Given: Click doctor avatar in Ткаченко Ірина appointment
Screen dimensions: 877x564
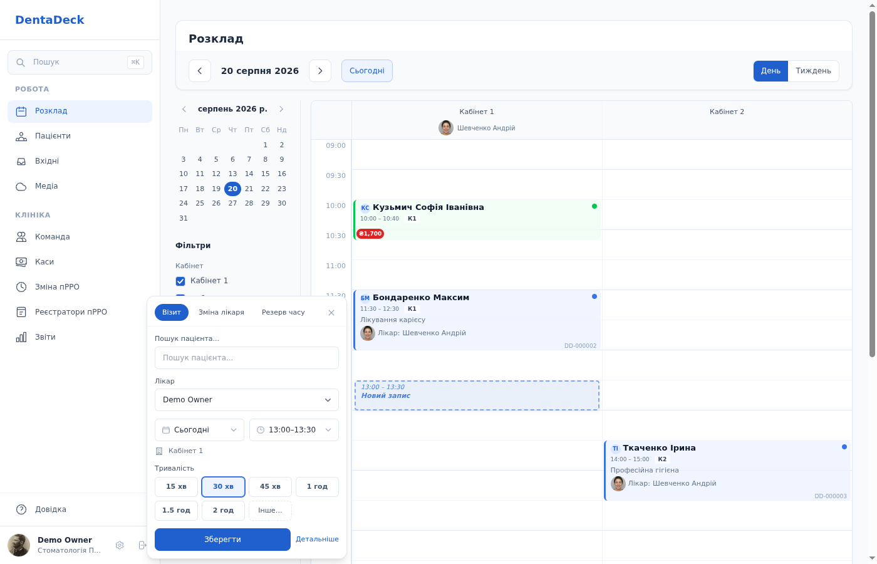Looking at the screenshot, I should tap(618, 484).
